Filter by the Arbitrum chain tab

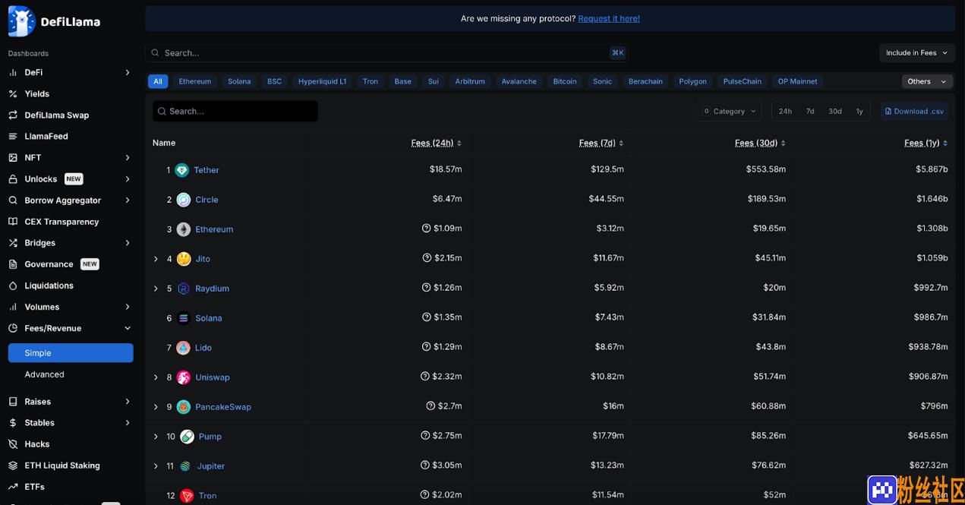[x=470, y=81]
